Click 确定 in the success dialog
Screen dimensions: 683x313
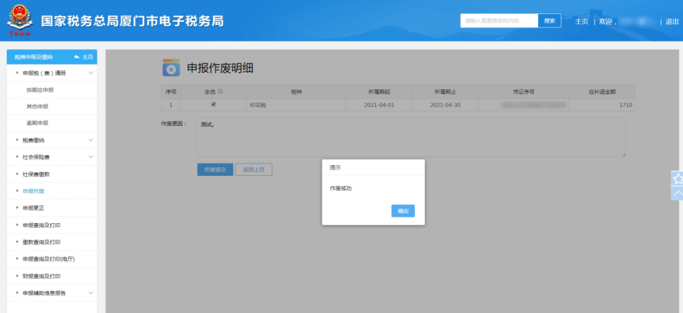403,211
